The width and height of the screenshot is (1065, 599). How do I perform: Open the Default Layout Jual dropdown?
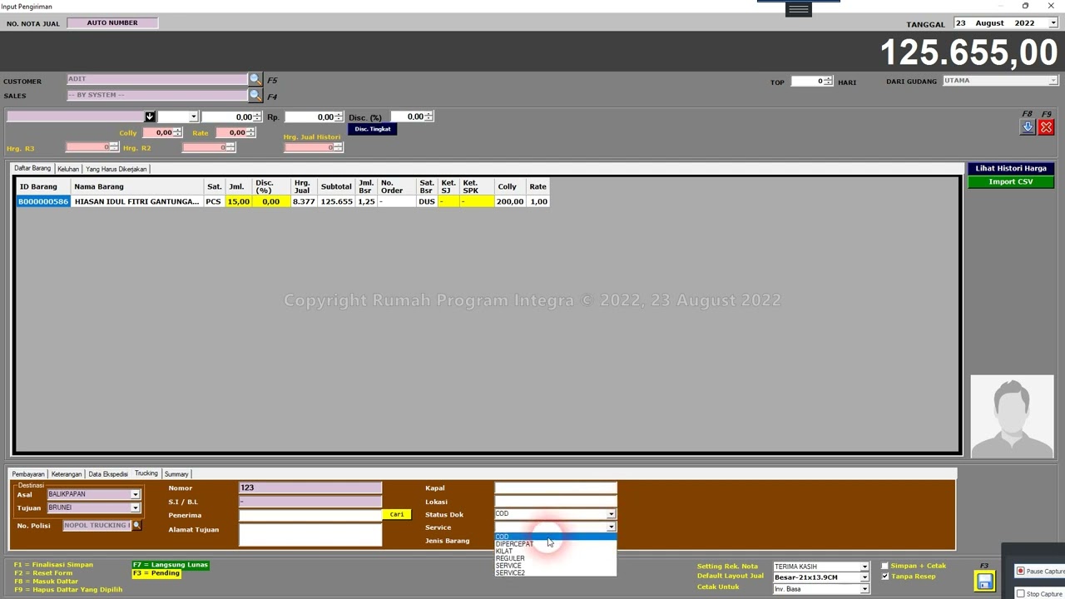point(864,577)
